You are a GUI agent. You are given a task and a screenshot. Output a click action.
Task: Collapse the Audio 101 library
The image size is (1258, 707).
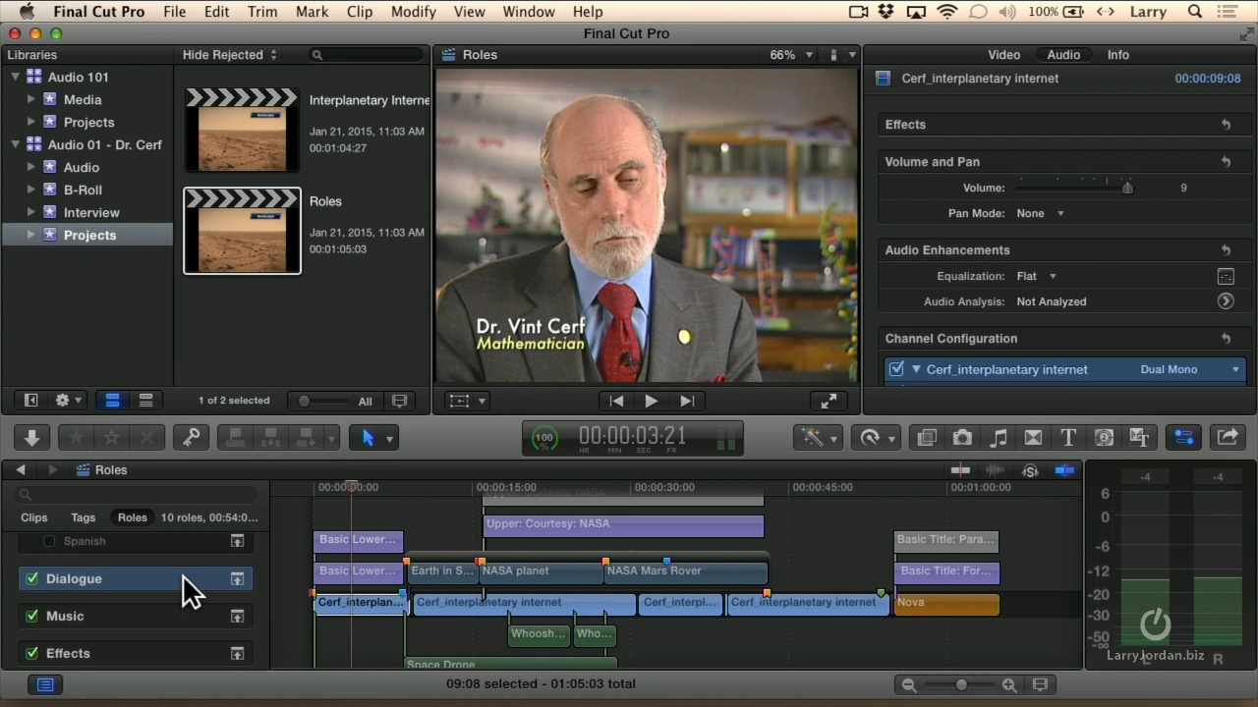pos(15,77)
